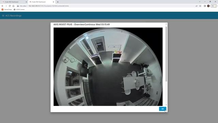Image resolution: width=218 pixels, height=123 pixels.
Task: Open a new browser tab
Action: pyautogui.click(x=58, y=2)
